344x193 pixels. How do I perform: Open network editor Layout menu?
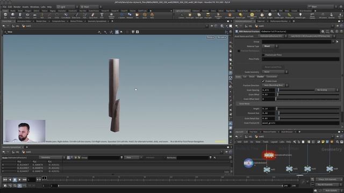coord(274,142)
